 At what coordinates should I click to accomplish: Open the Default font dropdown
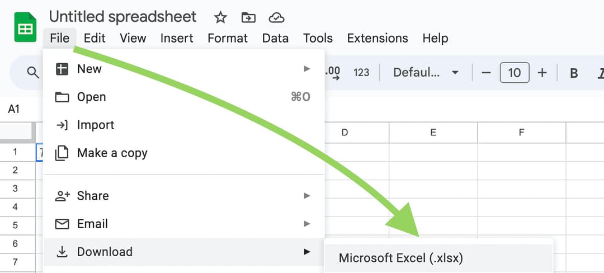click(426, 72)
